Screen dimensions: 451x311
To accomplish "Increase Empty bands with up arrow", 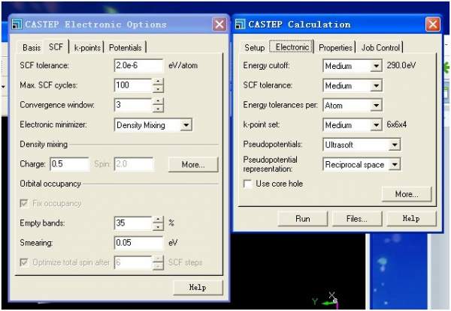I will click(158, 220).
